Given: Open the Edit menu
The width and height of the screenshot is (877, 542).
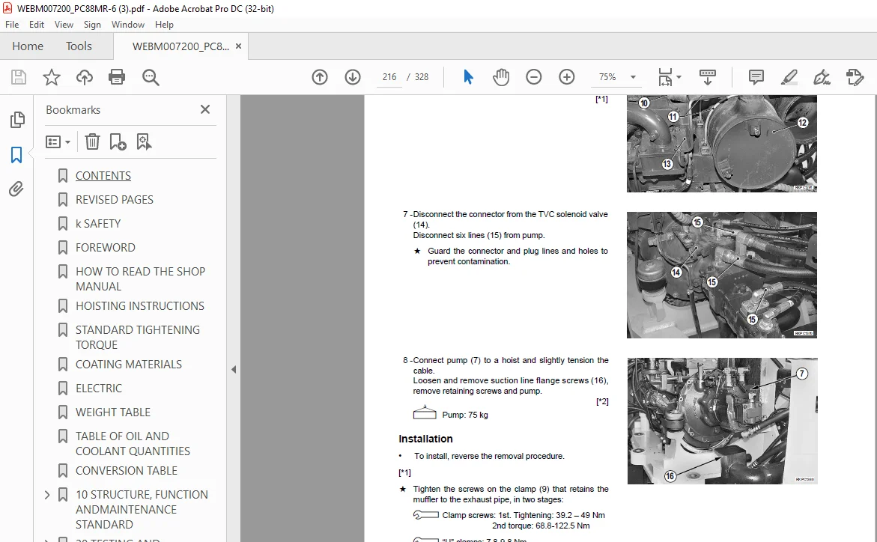Looking at the screenshot, I should pos(37,25).
